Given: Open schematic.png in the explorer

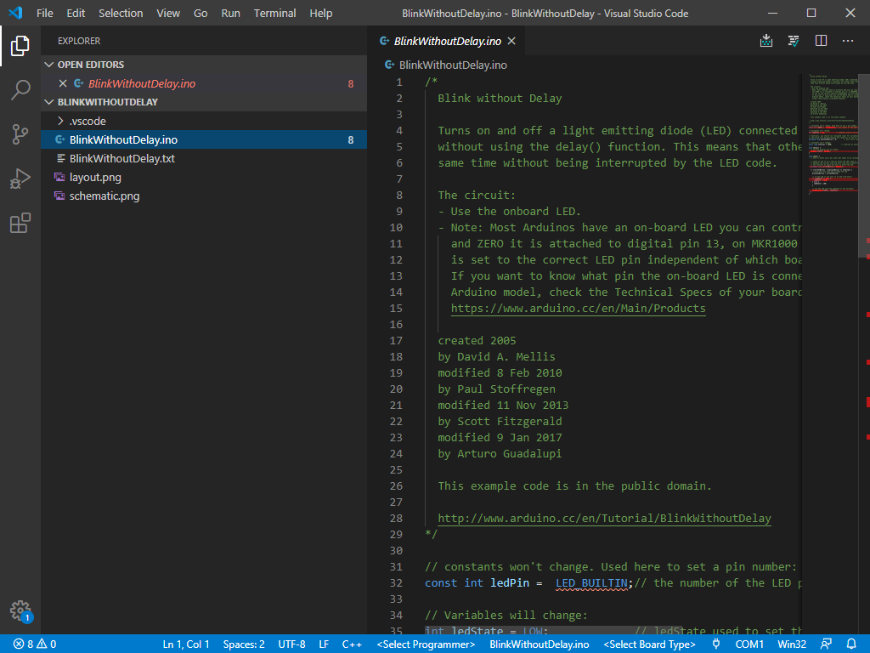Looking at the screenshot, I should click(x=204, y=196).
